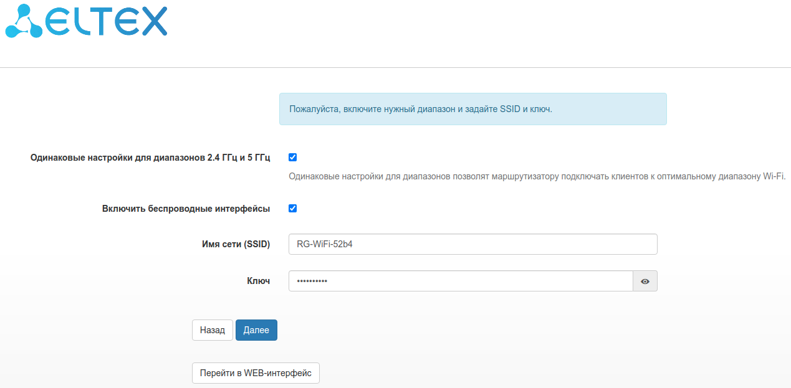Click the 'Ключ' field label
Screen dimensions: 791x388
click(x=258, y=281)
